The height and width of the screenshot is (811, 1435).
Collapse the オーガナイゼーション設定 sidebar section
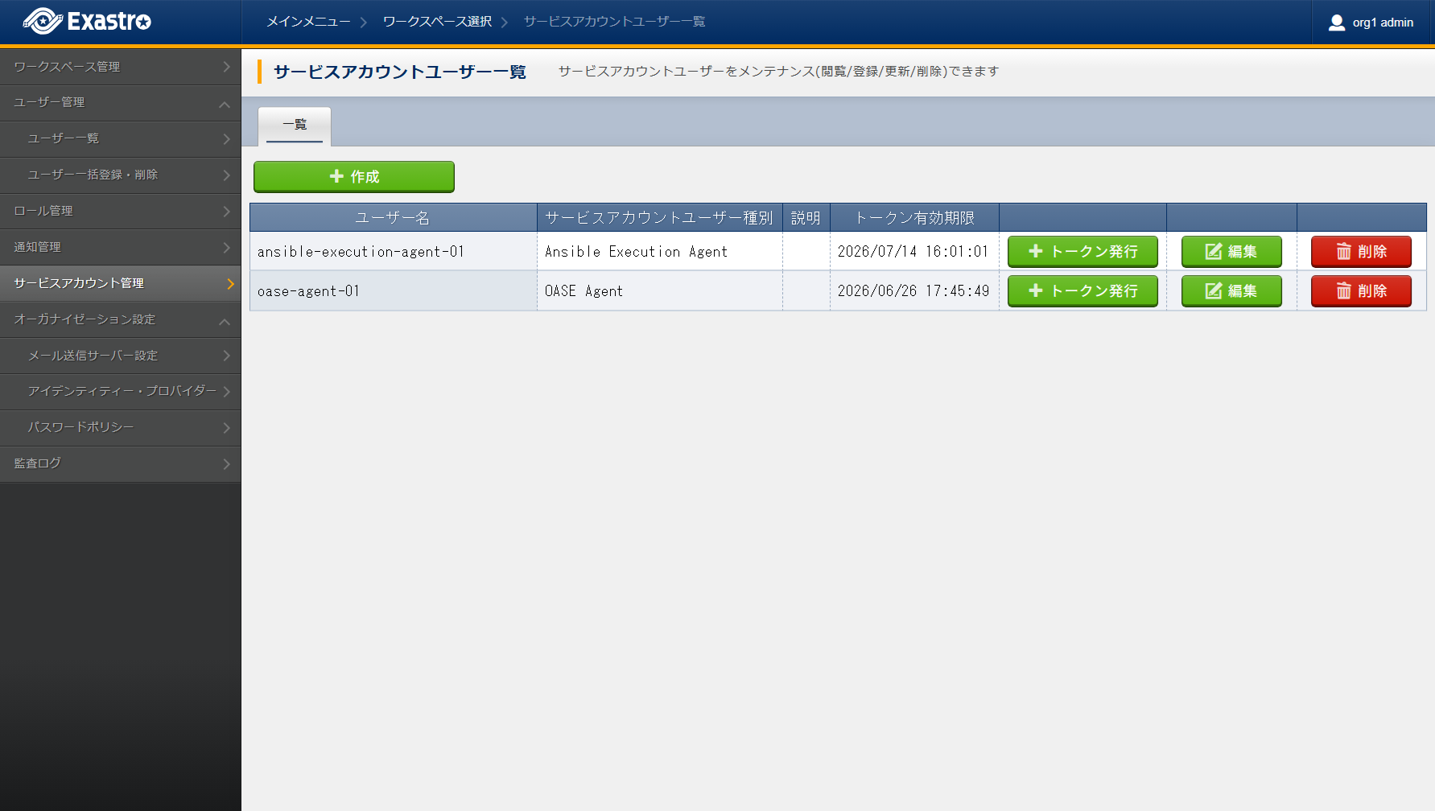click(x=225, y=321)
